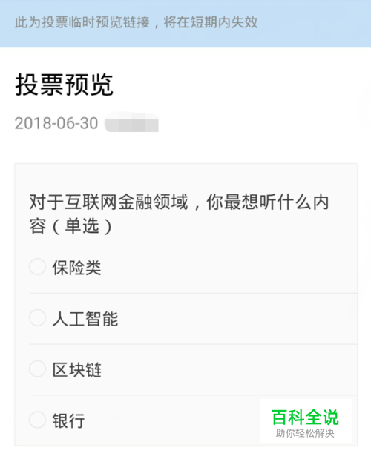Click the 百科全说 green watermark logo

(x=305, y=418)
